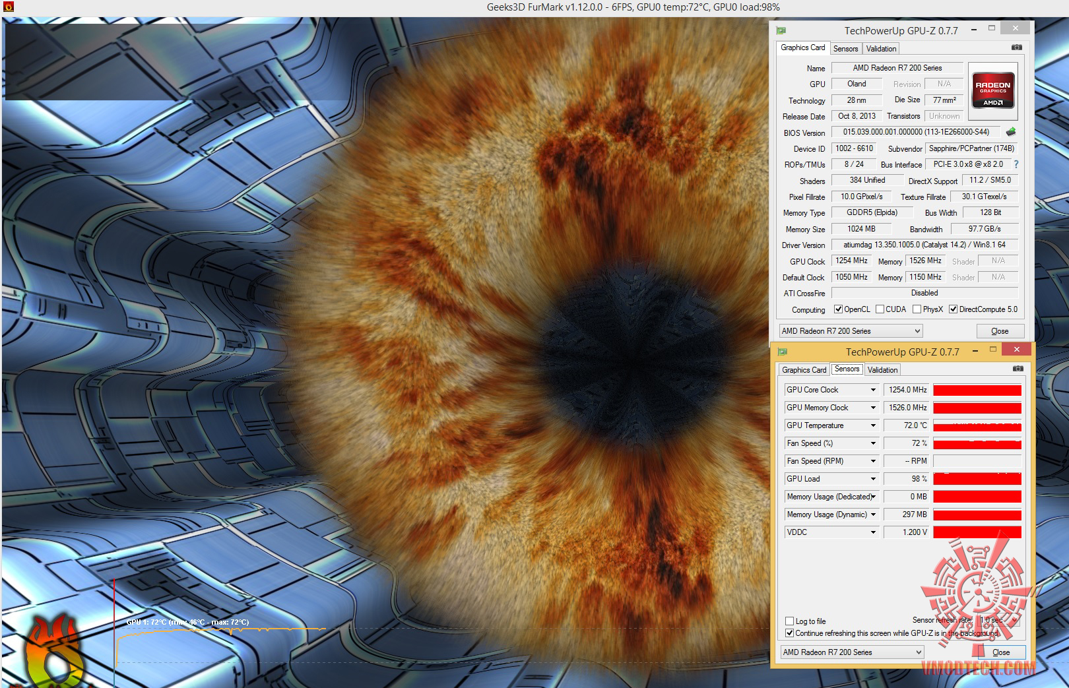Select the Sensors tab in the Sensors window

[847, 369]
